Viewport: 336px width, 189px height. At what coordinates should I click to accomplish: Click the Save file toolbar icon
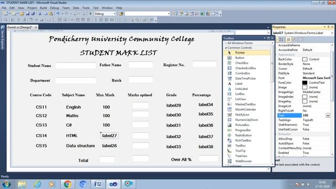pyautogui.click(x=28, y=14)
